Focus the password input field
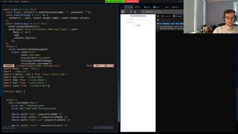This screenshot has height=134, width=238. point(138,22)
